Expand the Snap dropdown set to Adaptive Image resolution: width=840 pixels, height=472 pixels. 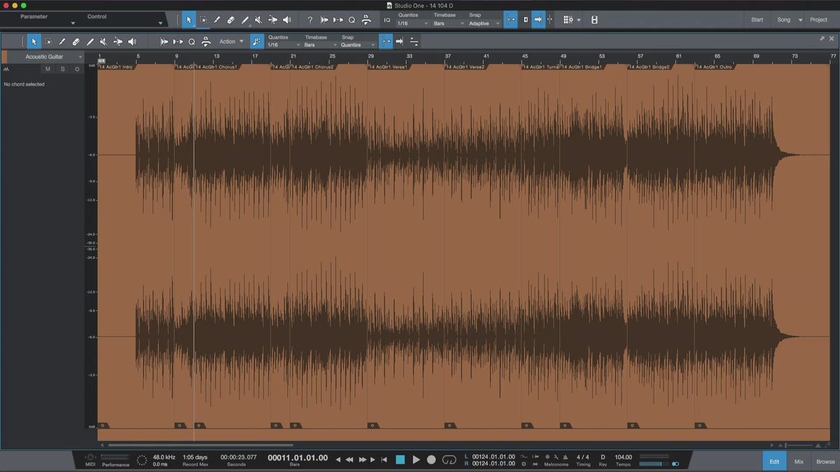tap(484, 24)
